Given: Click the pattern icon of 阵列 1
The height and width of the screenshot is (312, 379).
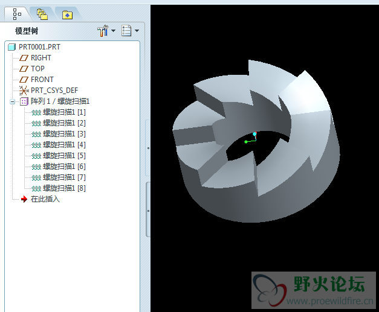Looking at the screenshot, I should [24, 101].
